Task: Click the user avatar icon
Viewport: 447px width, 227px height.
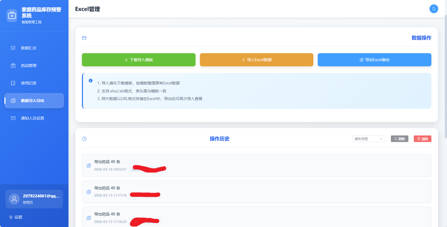Action: click(x=14, y=199)
